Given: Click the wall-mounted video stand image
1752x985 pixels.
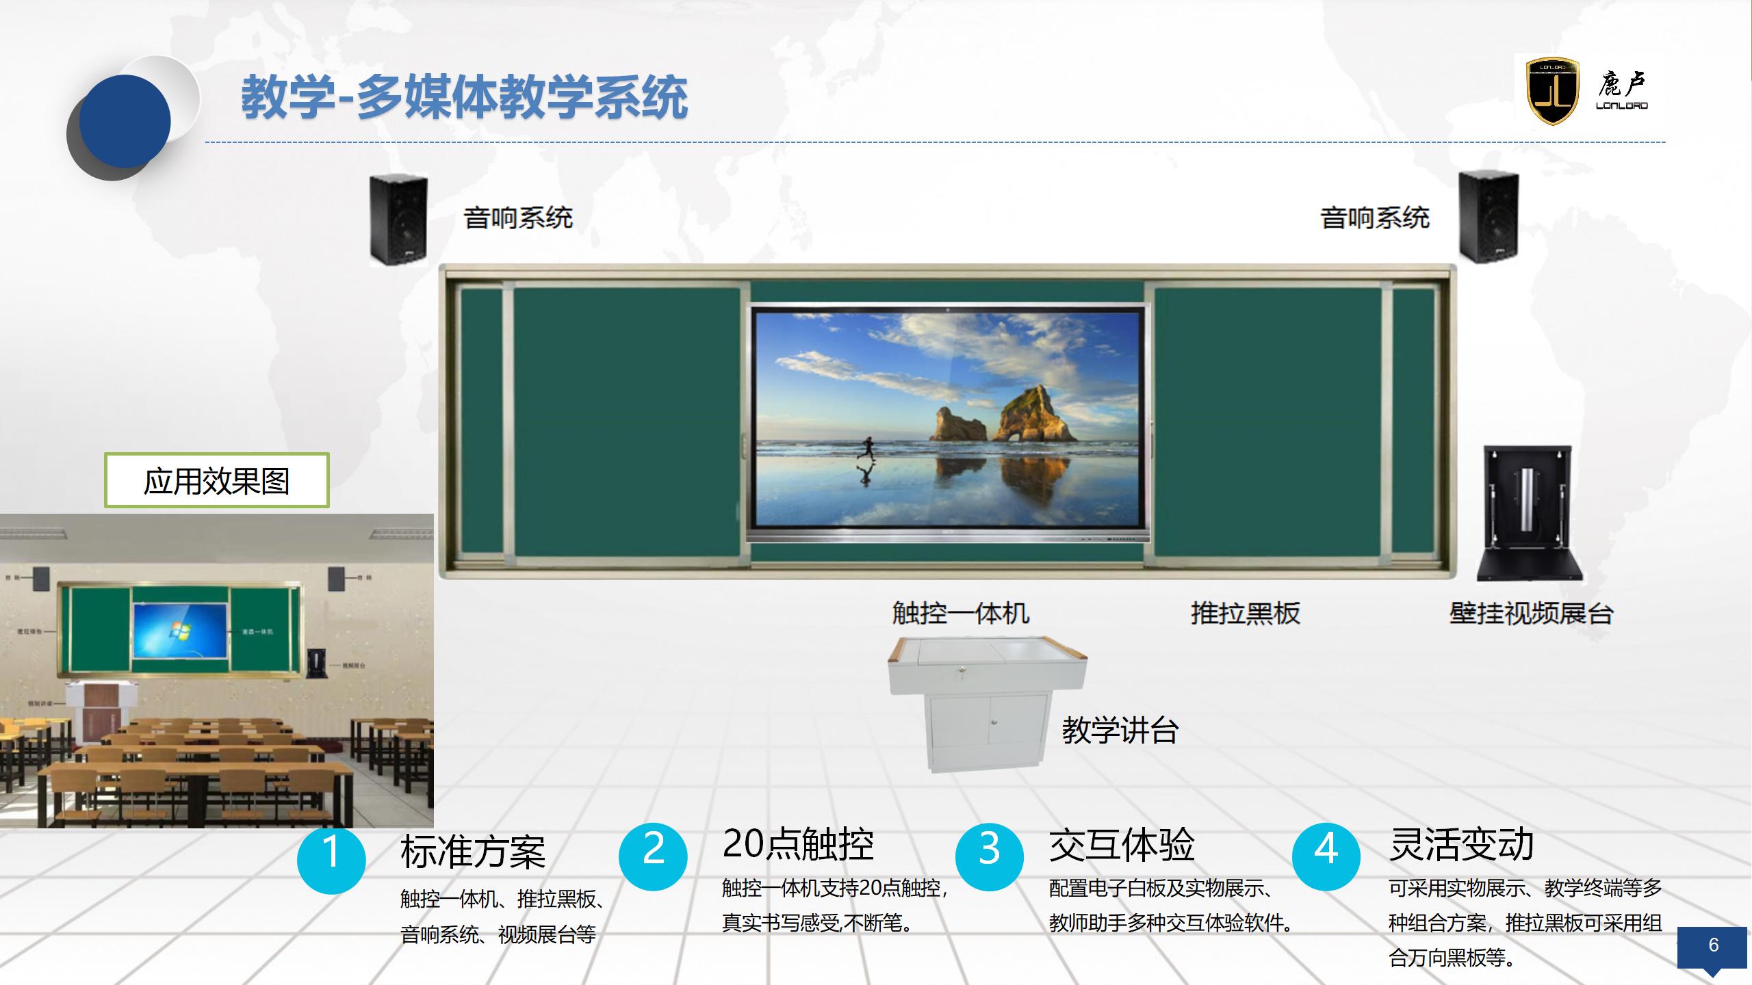Looking at the screenshot, I should tap(1529, 514).
